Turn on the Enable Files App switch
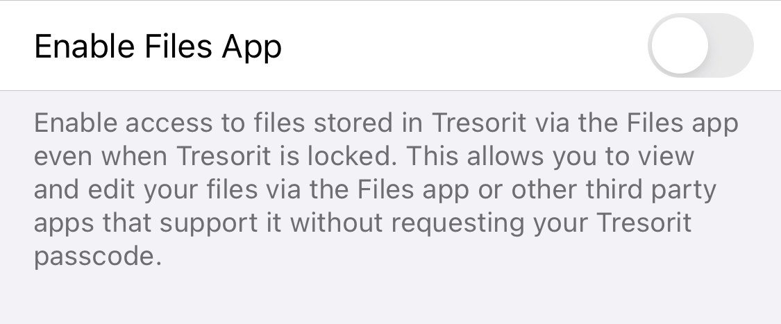 click(x=700, y=45)
